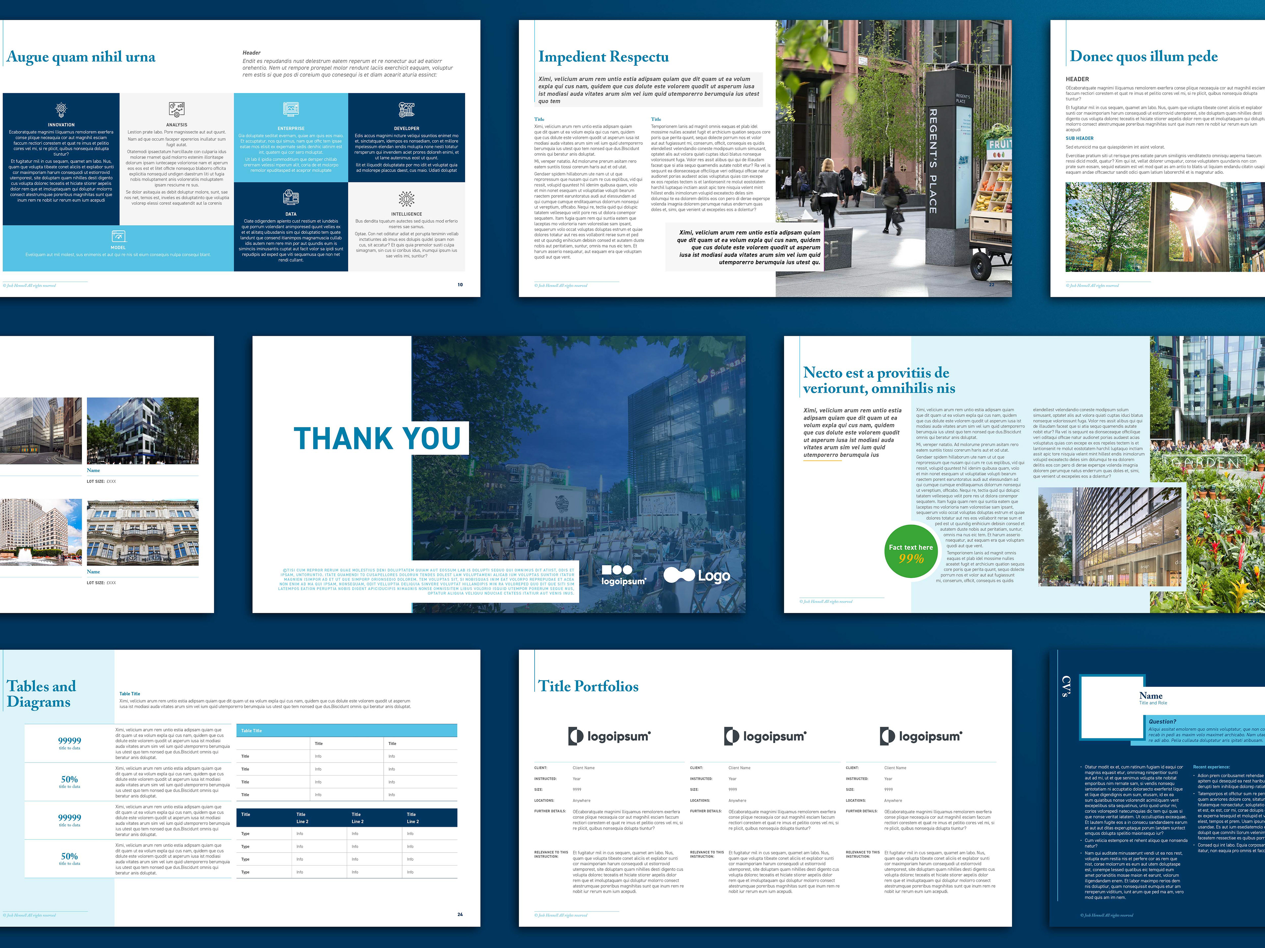Click the third logoipsum logo under Title Portfolios
This screenshot has width=1265, height=948.
click(921, 736)
